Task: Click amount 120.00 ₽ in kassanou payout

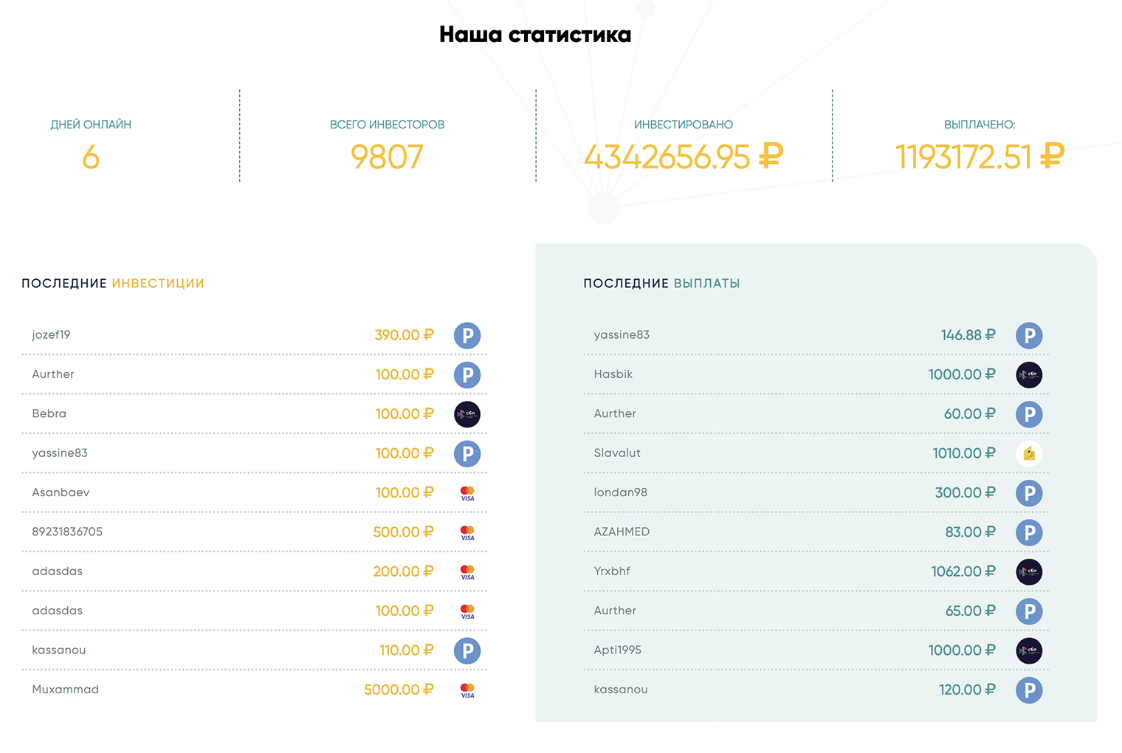Action: [968, 690]
